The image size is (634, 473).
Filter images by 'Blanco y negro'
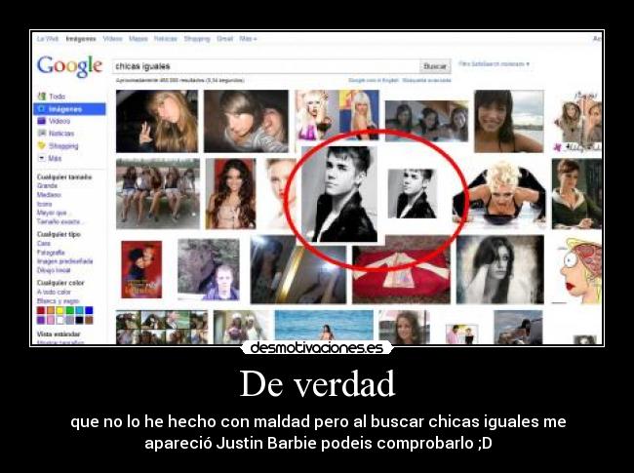point(58,300)
